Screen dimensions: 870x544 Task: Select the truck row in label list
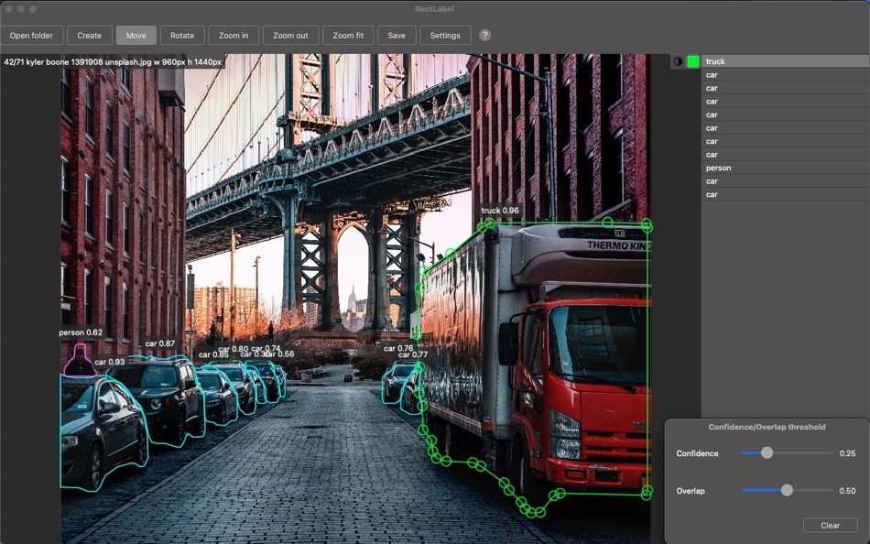785,61
